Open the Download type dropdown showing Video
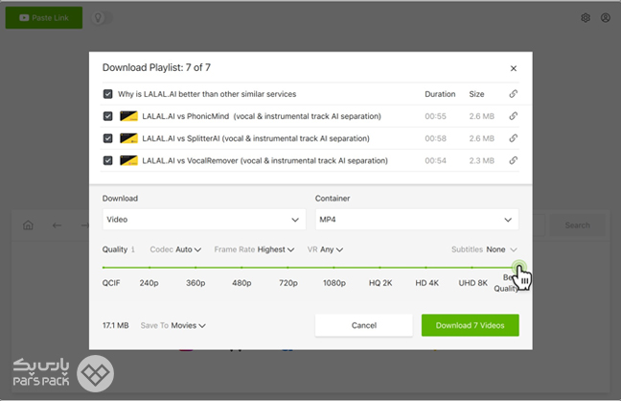The height and width of the screenshot is (401, 621). point(204,220)
